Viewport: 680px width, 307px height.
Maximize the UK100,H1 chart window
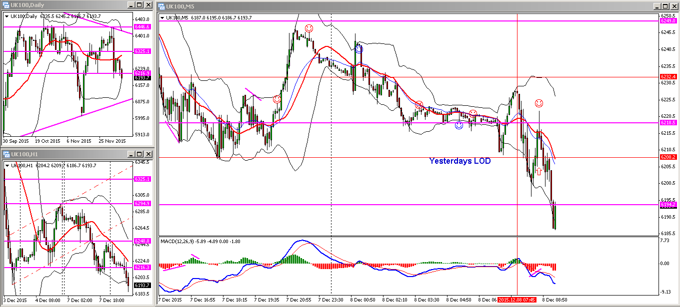139,154
